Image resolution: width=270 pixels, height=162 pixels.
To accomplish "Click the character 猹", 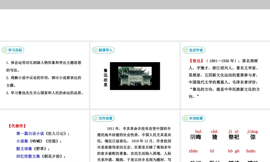I will coord(215,137).
